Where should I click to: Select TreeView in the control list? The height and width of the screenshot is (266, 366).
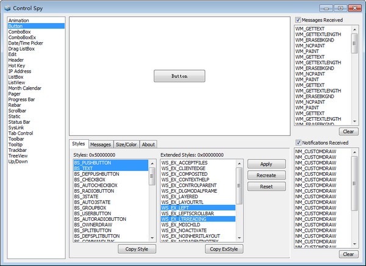tap(20, 156)
